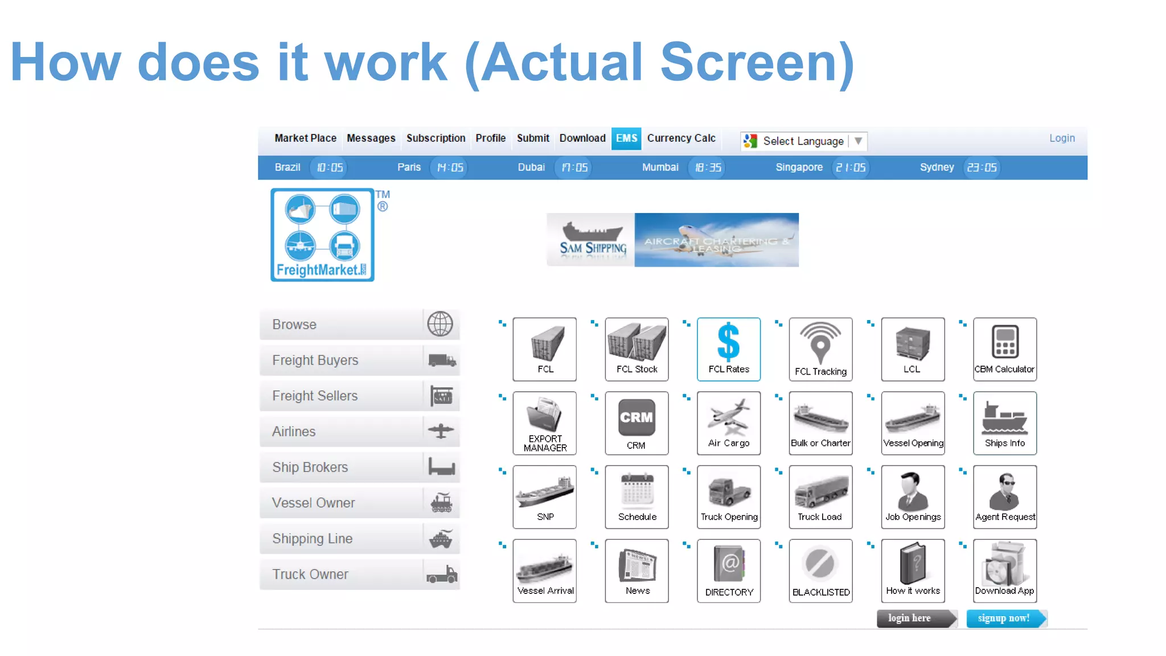The height and width of the screenshot is (656, 1166).
Task: Select Browse in the sidebar
Action: (359, 325)
